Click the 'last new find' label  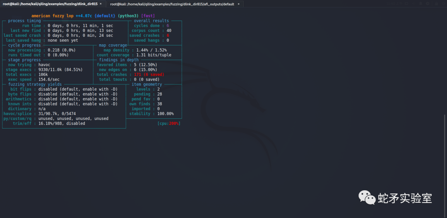point(26,31)
